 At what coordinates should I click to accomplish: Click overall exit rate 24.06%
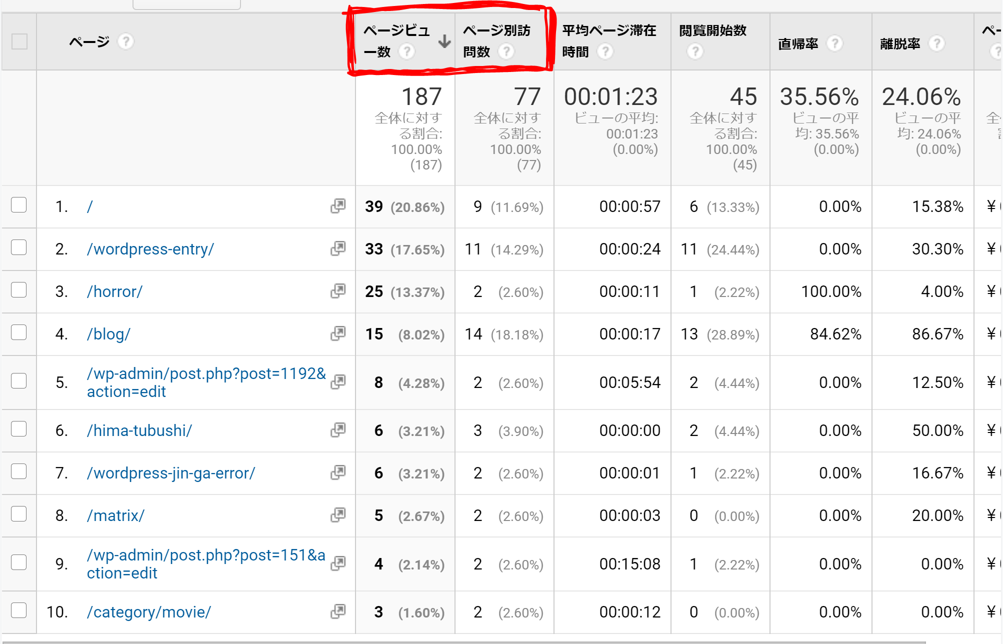pyautogui.click(x=921, y=96)
